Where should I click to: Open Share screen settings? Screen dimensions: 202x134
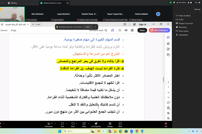click(x=182, y=31)
